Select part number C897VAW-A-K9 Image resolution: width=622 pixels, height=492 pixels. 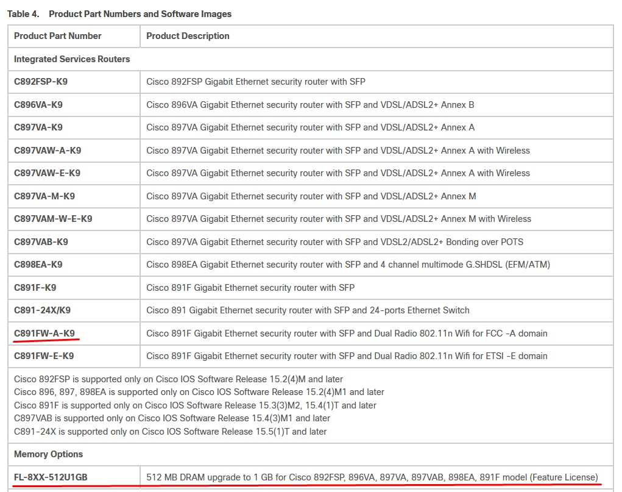pyautogui.click(x=48, y=151)
